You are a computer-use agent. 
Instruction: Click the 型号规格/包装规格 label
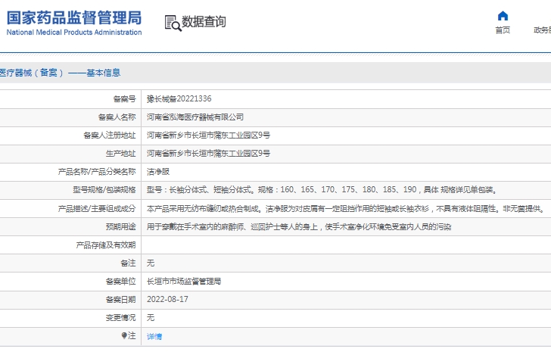point(104,190)
